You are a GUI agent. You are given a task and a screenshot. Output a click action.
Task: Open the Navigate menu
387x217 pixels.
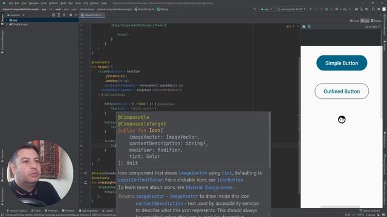(34, 3)
